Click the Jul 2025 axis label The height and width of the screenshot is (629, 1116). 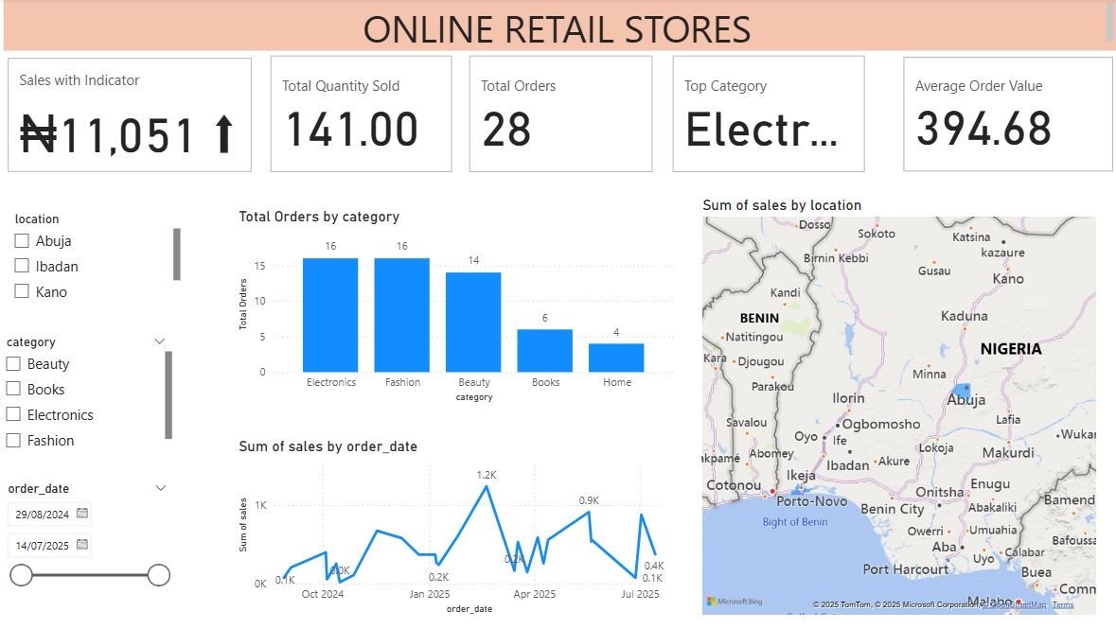641,594
